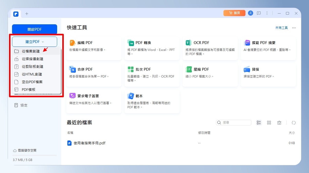Click the 開啟PDF button
The height and width of the screenshot is (173, 309).
pyautogui.click(x=35, y=29)
